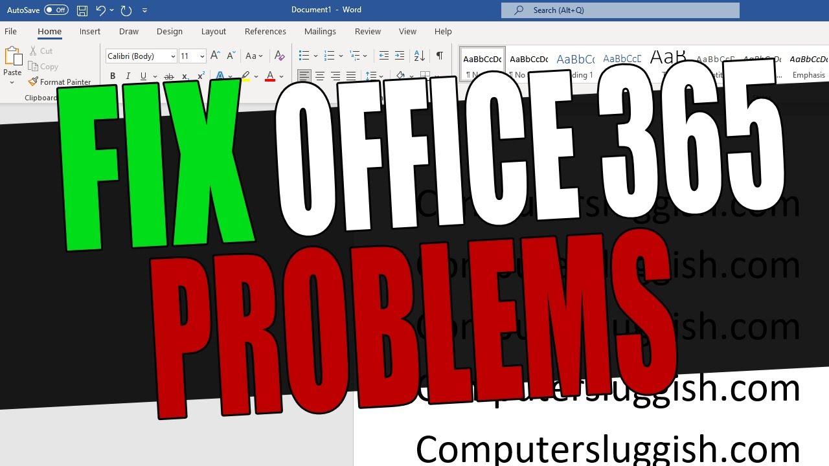Toggle Superscript formatting
This screenshot has width=829, height=466.
coord(201,76)
